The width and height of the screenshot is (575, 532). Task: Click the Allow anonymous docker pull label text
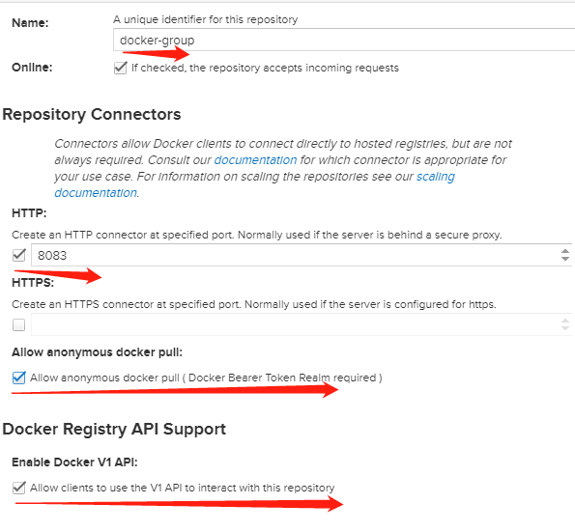tap(206, 378)
